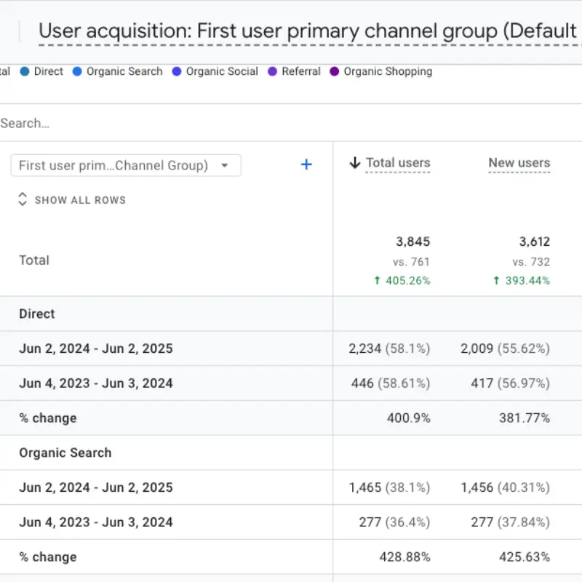Click the descending sort arrow beside Total users
Viewport: 582px width, 582px height.
(x=356, y=163)
